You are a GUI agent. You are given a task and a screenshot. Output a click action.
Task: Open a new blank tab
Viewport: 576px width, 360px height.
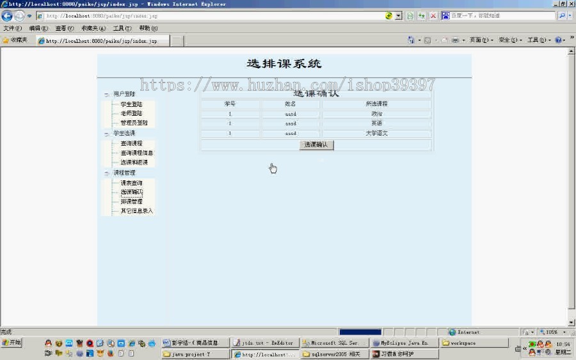(177, 41)
